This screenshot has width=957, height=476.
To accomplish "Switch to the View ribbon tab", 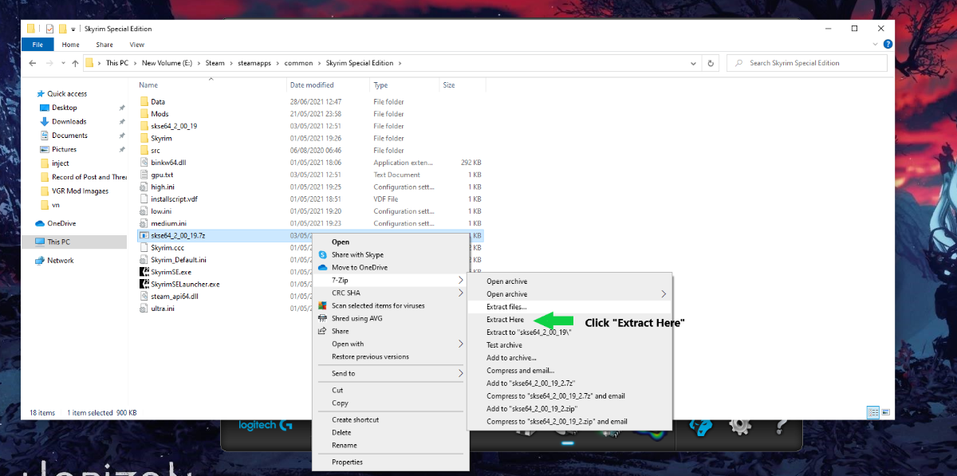I will point(137,45).
